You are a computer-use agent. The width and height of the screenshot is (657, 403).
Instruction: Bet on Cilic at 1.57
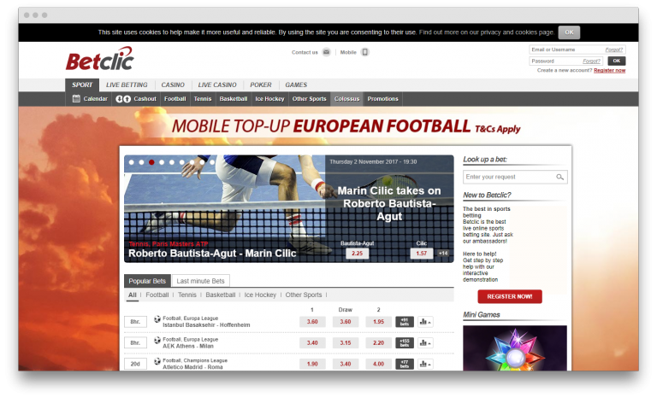coord(422,254)
